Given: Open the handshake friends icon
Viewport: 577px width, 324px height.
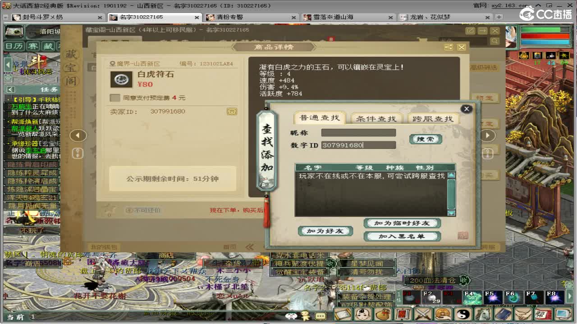Looking at the screenshot, I should [523, 315].
